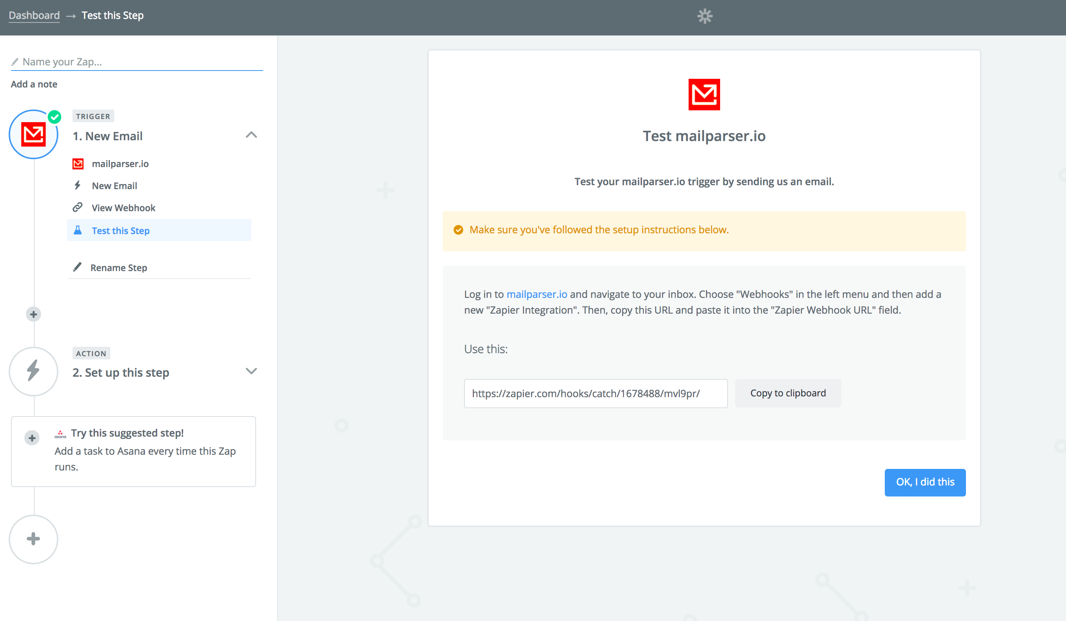Click the webhook link icon
This screenshot has height=621, width=1066.
(79, 208)
